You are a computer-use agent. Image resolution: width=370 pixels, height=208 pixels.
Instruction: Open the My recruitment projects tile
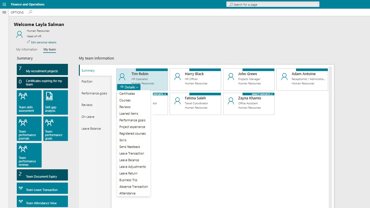[42, 69]
